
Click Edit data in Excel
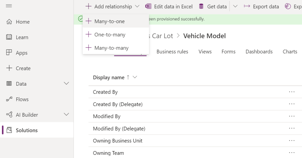click(x=169, y=6)
